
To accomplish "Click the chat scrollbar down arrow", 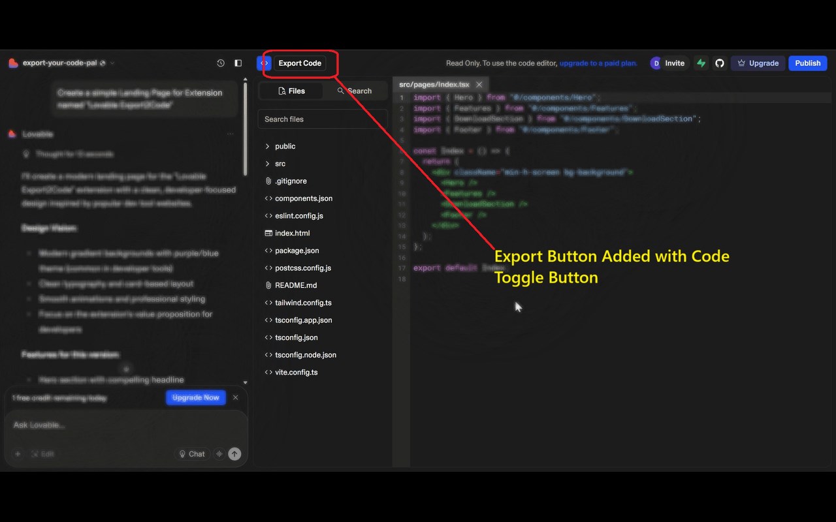I will [246, 382].
